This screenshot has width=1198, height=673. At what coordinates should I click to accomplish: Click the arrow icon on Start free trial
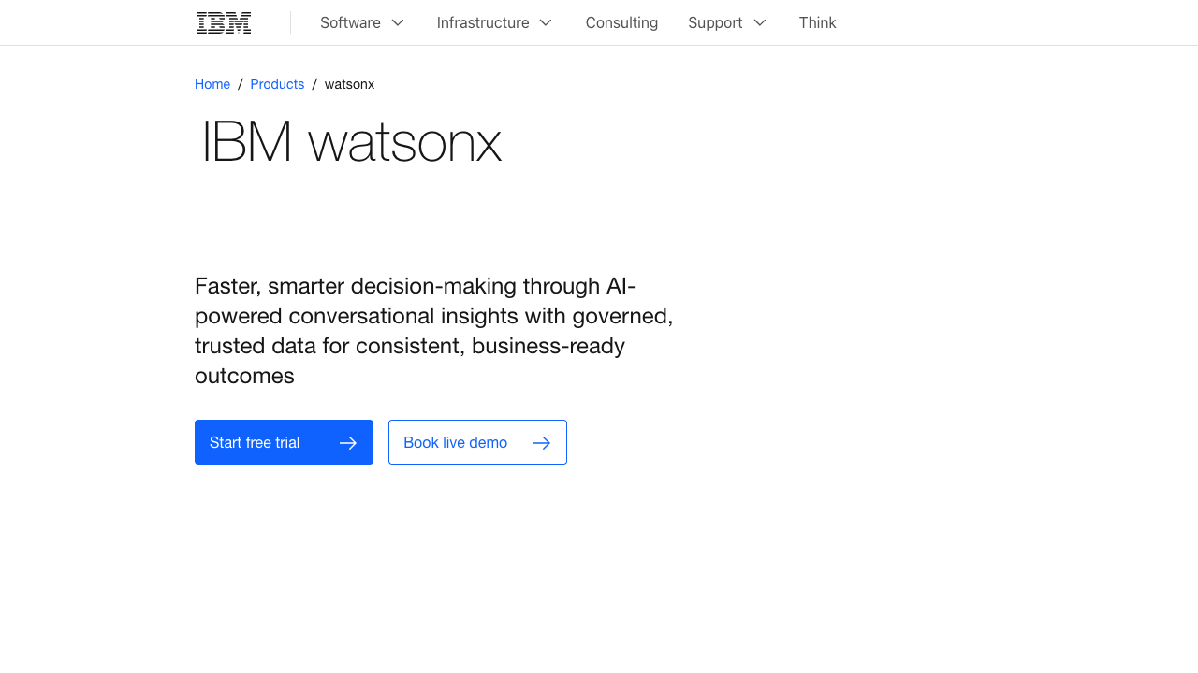(x=348, y=442)
